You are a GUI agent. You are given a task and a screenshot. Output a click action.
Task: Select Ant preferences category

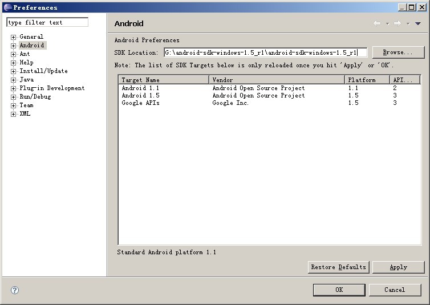click(x=25, y=54)
